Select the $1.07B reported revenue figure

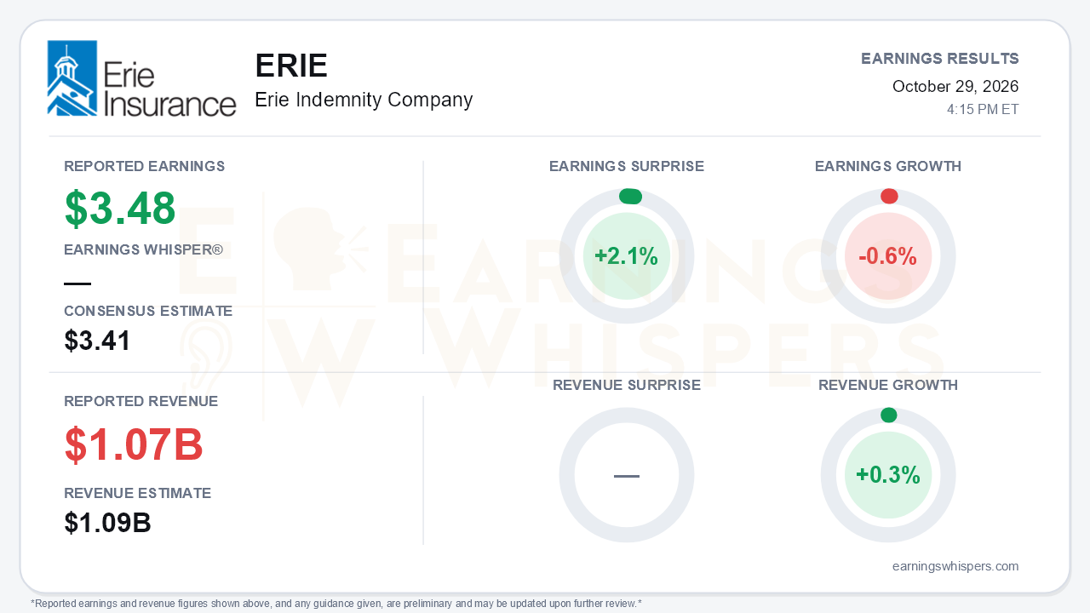[134, 444]
